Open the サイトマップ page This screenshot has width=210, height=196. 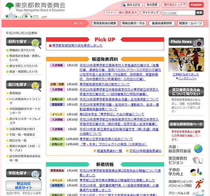coord(150,12)
